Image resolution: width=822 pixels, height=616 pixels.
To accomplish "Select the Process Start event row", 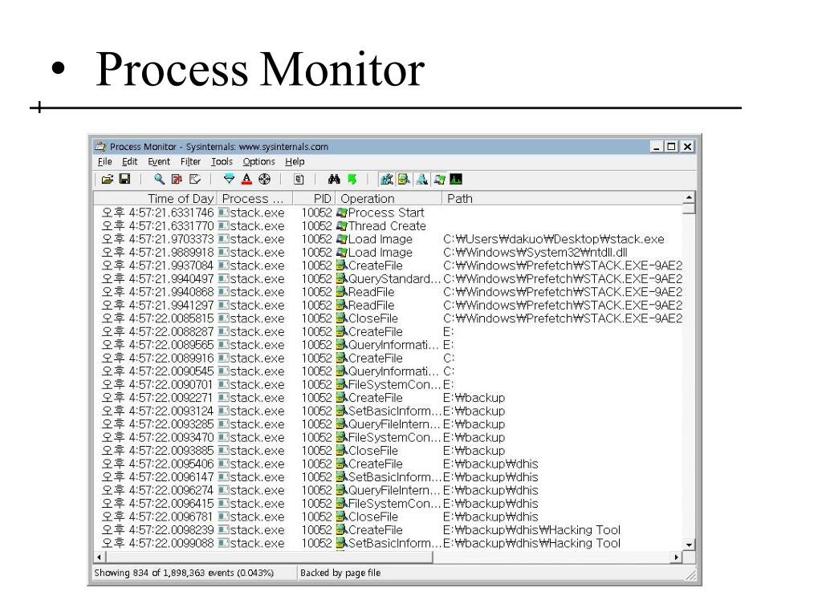I will [x=388, y=213].
